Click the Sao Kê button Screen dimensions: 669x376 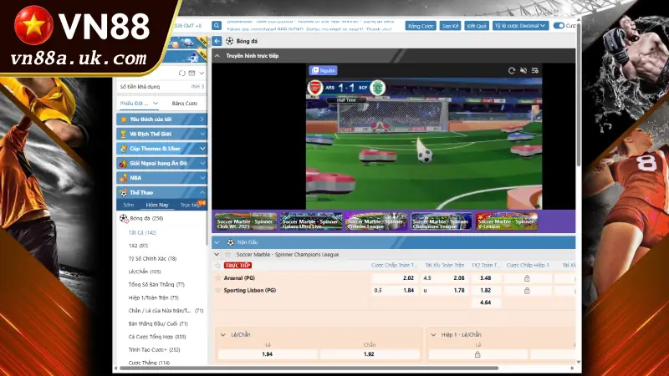pos(450,26)
